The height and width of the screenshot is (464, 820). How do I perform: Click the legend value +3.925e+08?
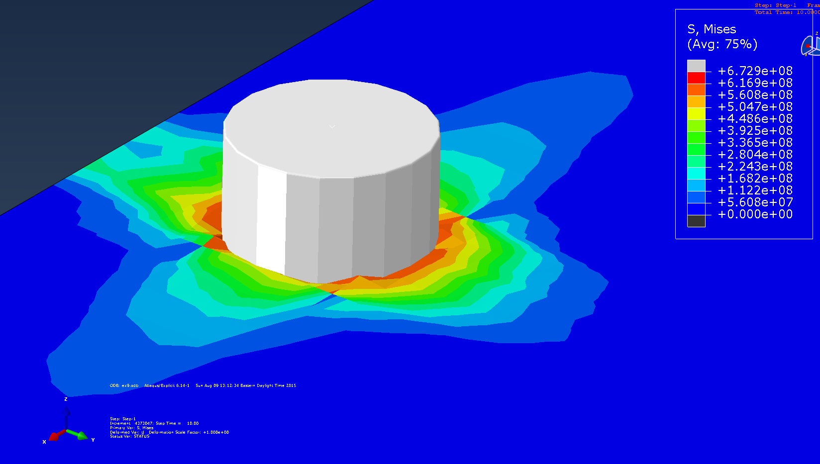point(755,131)
